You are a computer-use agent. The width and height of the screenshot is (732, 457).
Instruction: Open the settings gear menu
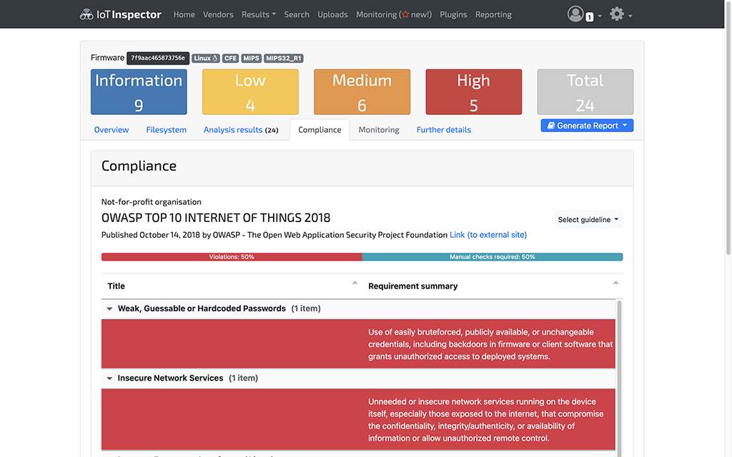pos(617,14)
